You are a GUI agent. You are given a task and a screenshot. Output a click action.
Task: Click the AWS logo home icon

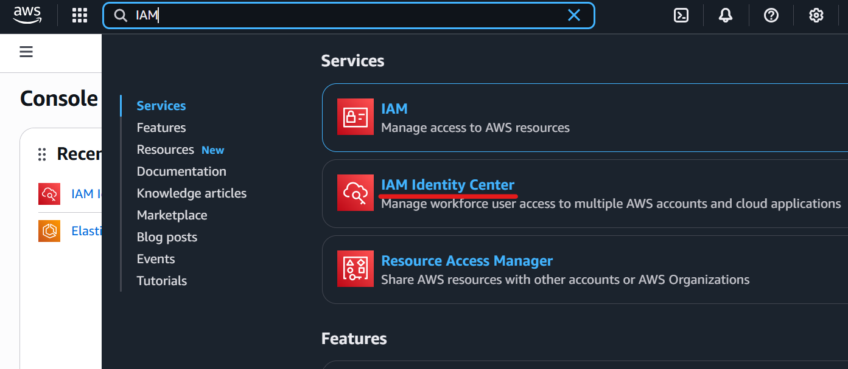pos(27,15)
